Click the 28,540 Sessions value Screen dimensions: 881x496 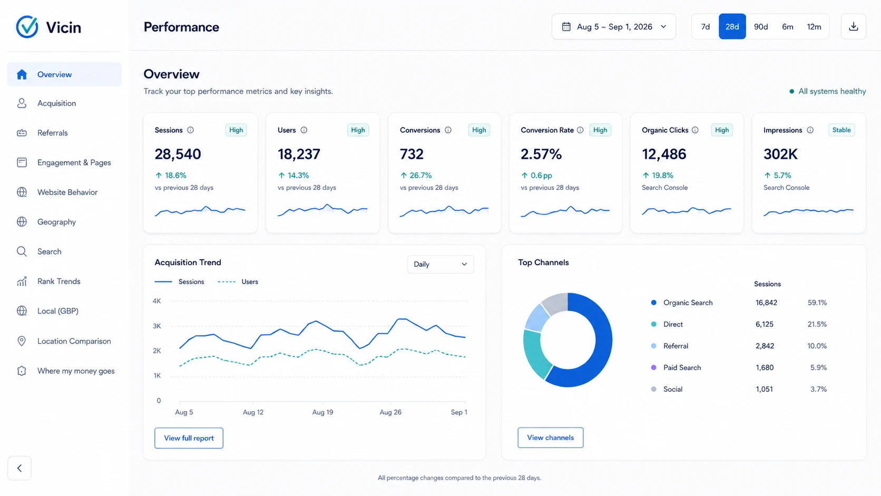(178, 154)
